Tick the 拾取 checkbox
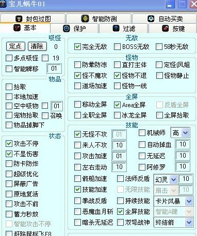The width and height of the screenshot is (197, 236). click(9, 87)
